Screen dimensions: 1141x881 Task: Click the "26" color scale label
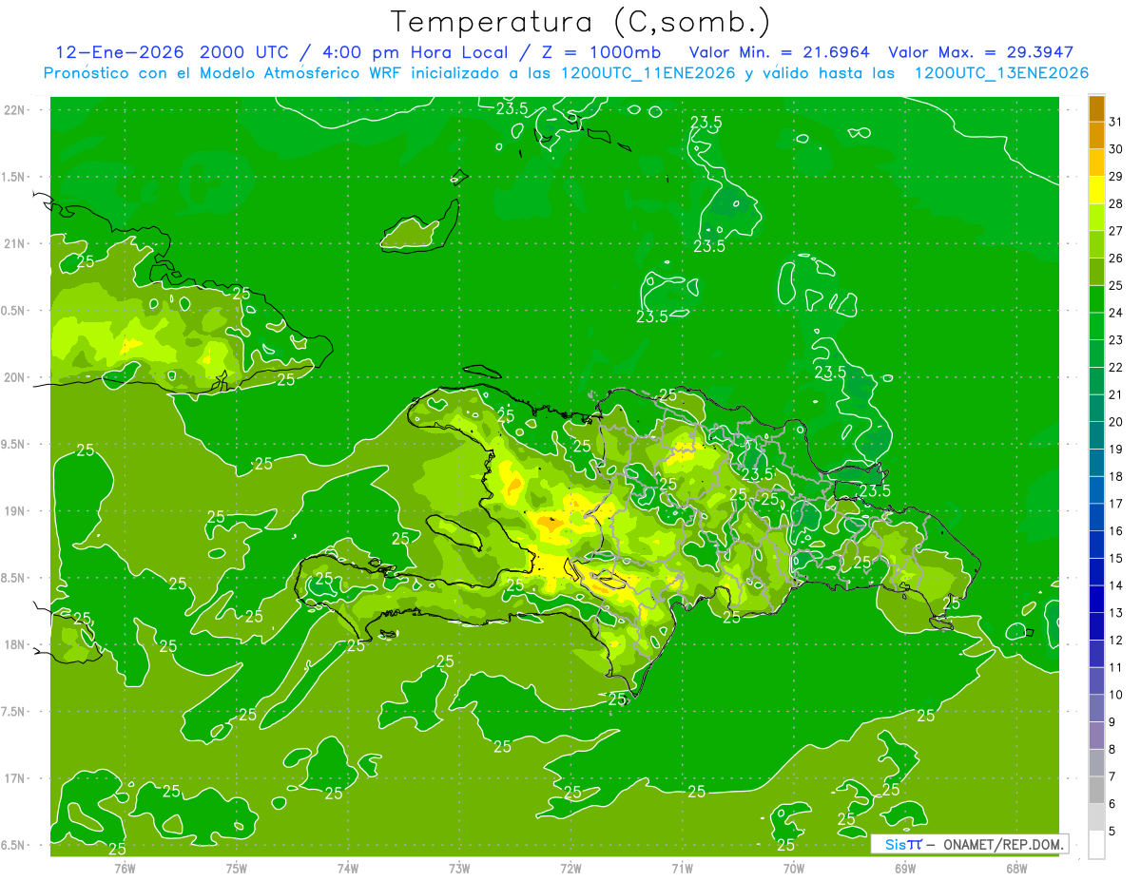coord(1116,259)
